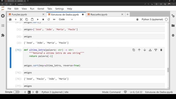Screen dimensions: 176x99
Task: Enable the debugger bug icon in toolbar
Action: coord(137,20)
